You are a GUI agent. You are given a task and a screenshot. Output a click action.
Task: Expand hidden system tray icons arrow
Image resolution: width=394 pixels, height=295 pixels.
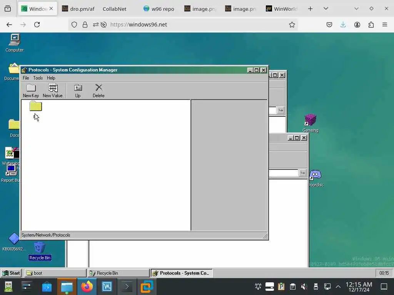338,287
